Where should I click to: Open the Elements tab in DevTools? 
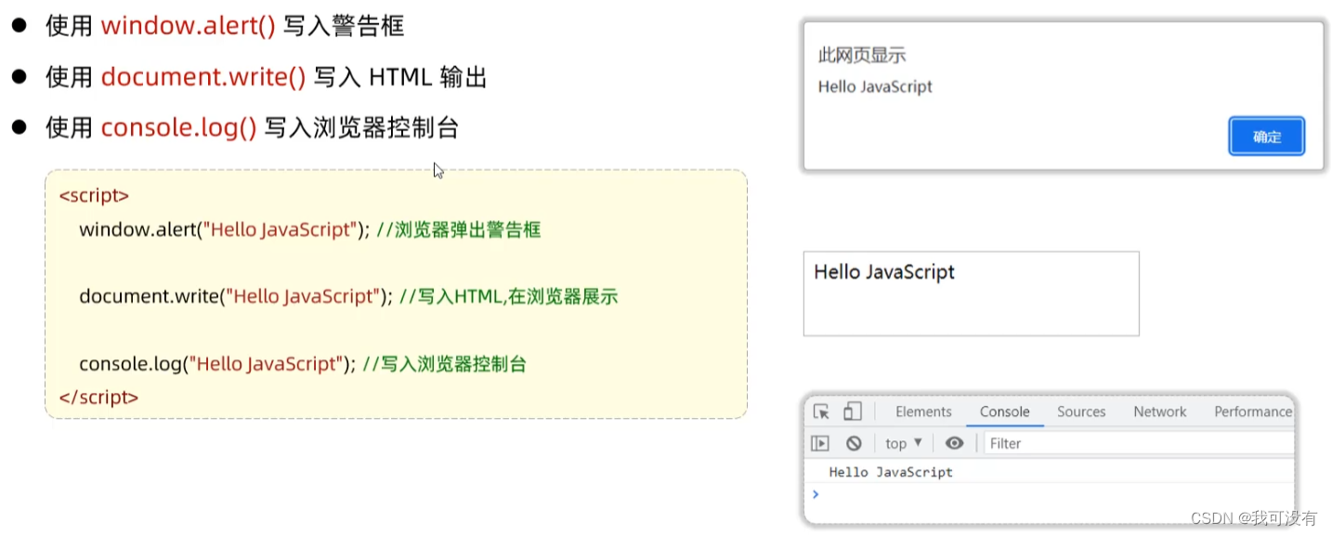point(923,411)
